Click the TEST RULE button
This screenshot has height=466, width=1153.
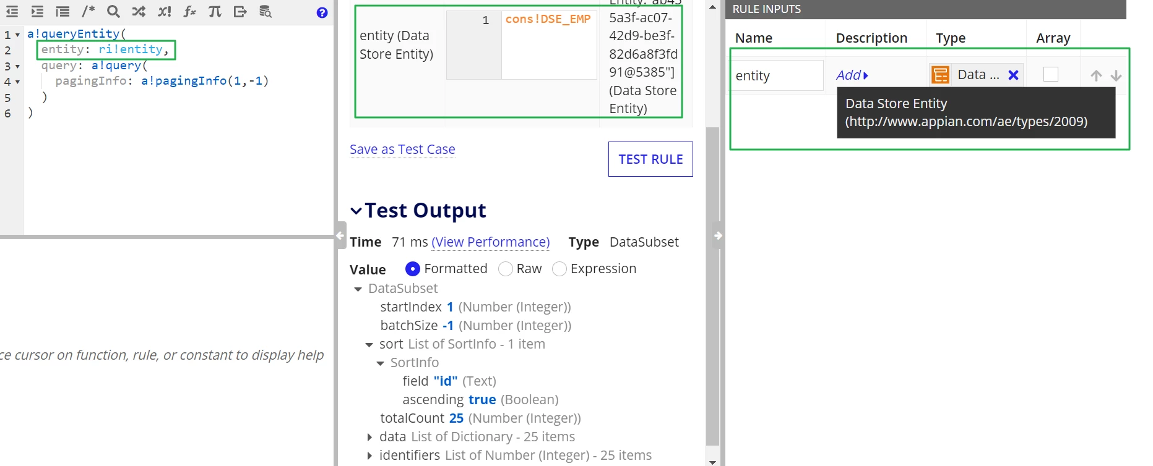click(x=650, y=159)
